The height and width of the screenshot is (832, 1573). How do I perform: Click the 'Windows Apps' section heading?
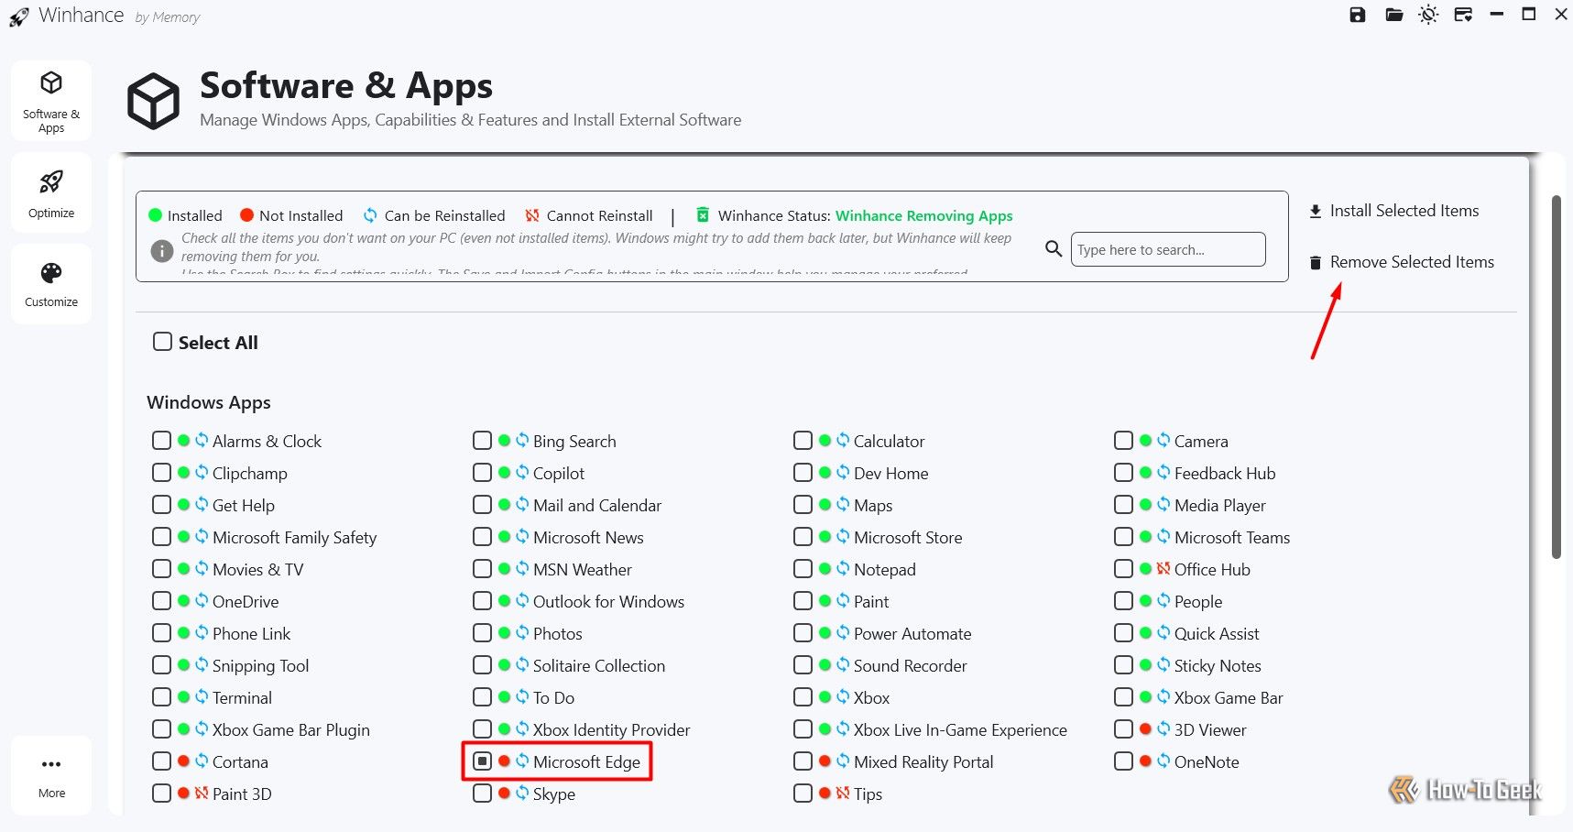pyautogui.click(x=209, y=402)
